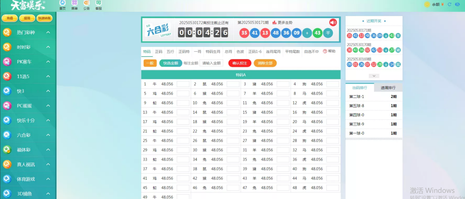Click the 充值 recharge button
Viewport: 465px width, 199px height.
[x=10, y=18]
